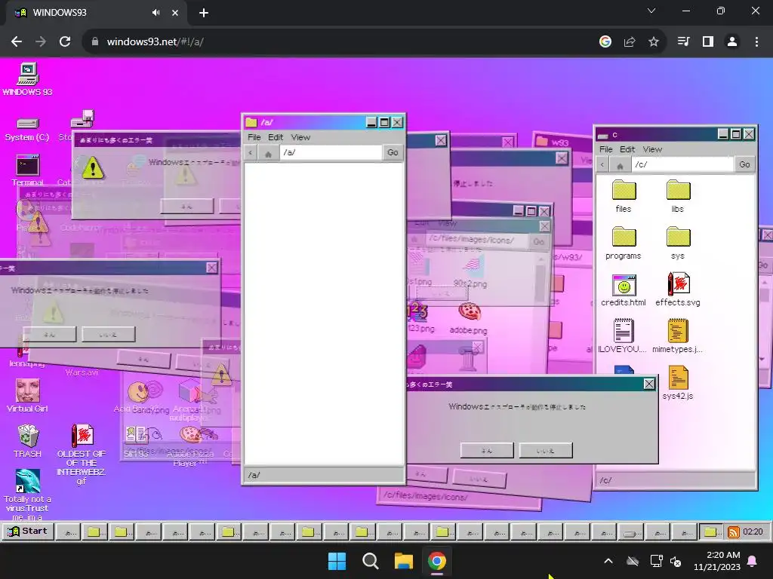The width and height of the screenshot is (773, 579).
Task: Click the home icon in the /a/ window
Action: (268, 153)
